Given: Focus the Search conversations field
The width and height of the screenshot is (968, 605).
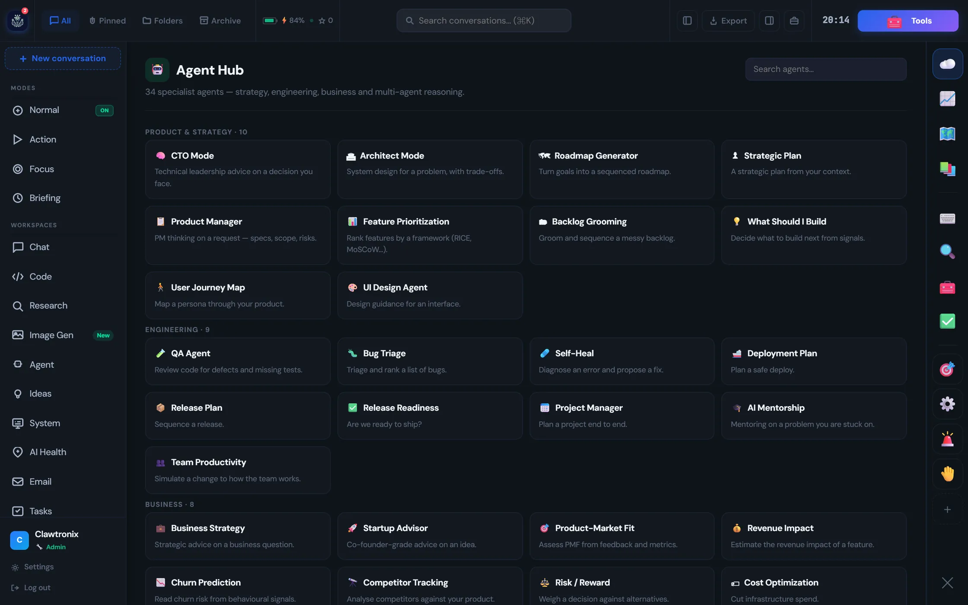Looking at the screenshot, I should click(484, 20).
